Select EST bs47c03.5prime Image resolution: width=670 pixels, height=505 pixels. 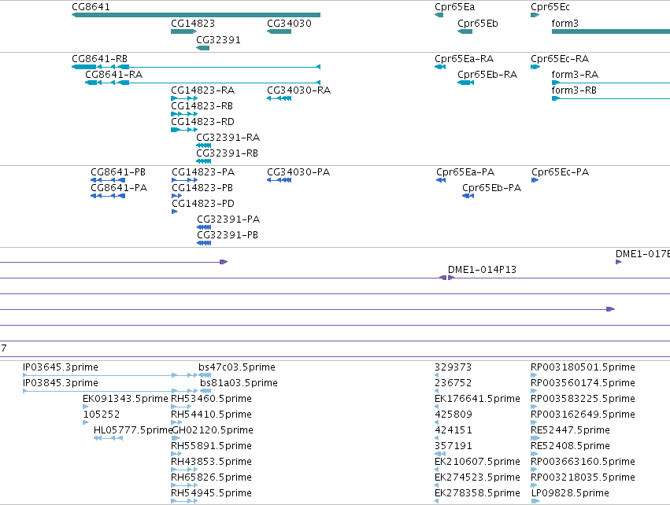[205, 375]
